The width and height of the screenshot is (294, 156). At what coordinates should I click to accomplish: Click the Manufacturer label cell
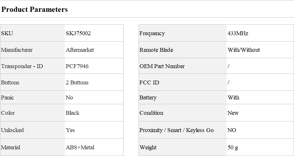pos(17,50)
